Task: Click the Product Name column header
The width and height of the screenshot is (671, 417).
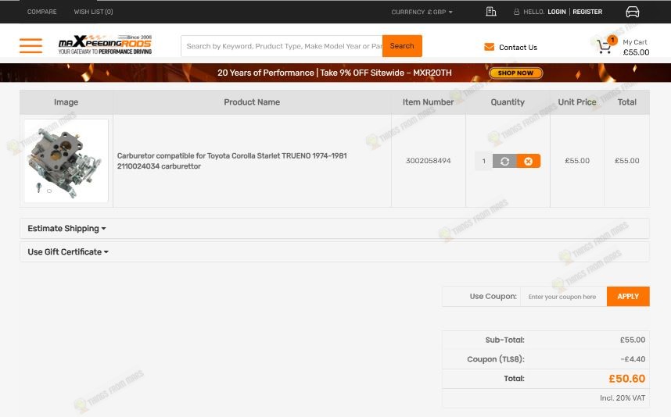Action: (252, 102)
